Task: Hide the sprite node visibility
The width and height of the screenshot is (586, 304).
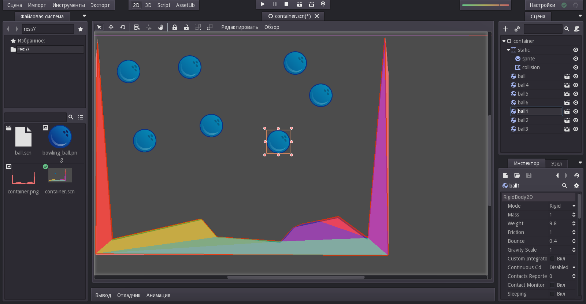Action: [x=576, y=59]
